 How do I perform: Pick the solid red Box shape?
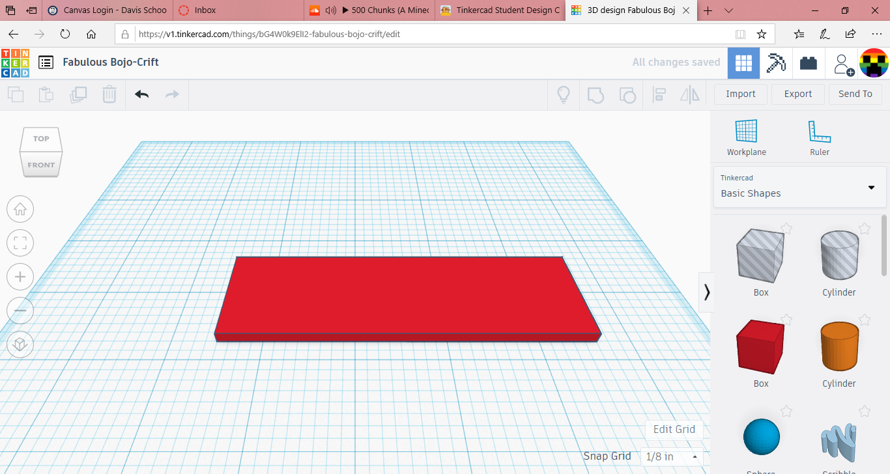(761, 346)
